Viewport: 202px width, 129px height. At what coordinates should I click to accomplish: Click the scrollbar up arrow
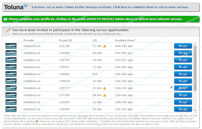click(x=195, y=44)
